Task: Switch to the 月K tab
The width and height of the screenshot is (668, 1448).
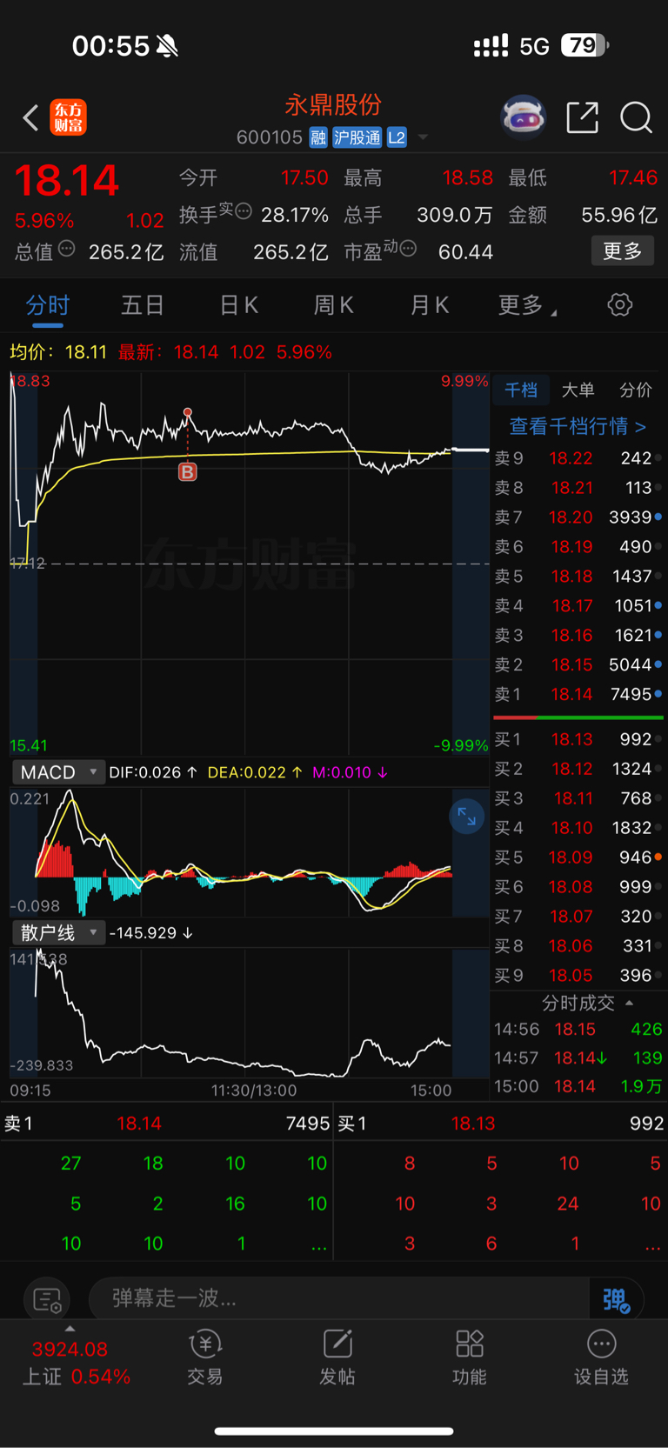Action: 429,305
